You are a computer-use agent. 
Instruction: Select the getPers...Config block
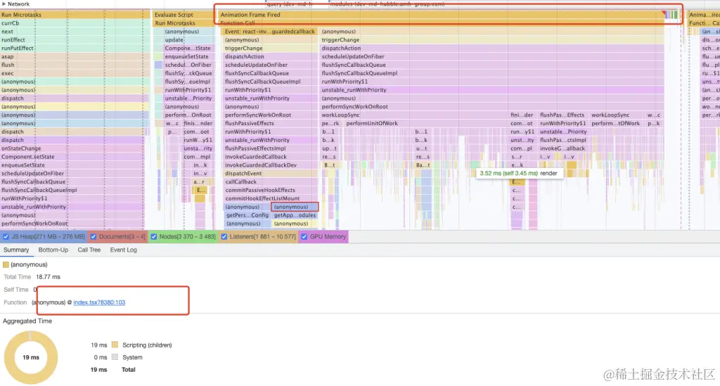(x=247, y=215)
